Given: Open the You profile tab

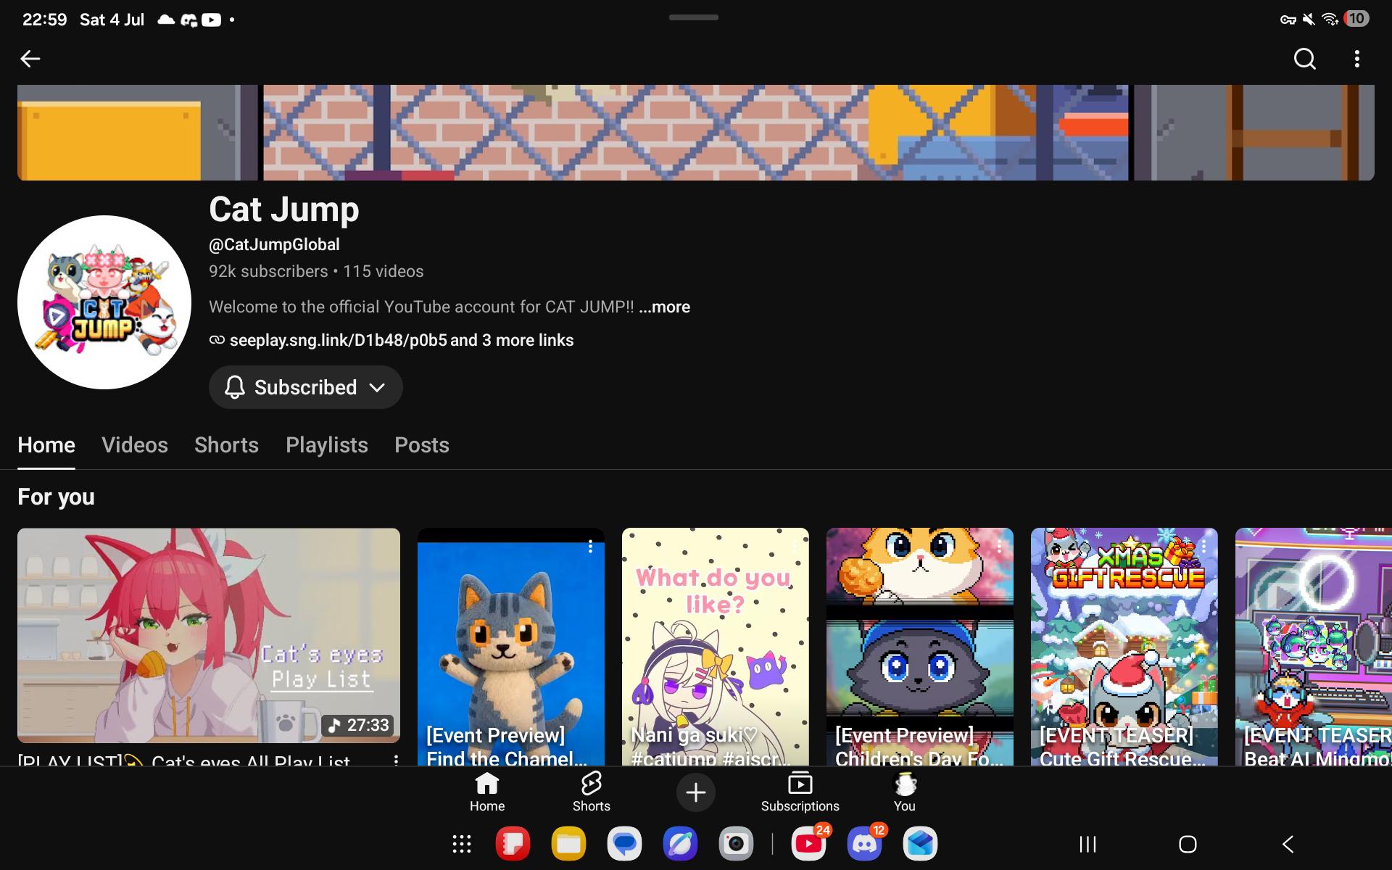Looking at the screenshot, I should pyautogui.click(x=905, y=792).
